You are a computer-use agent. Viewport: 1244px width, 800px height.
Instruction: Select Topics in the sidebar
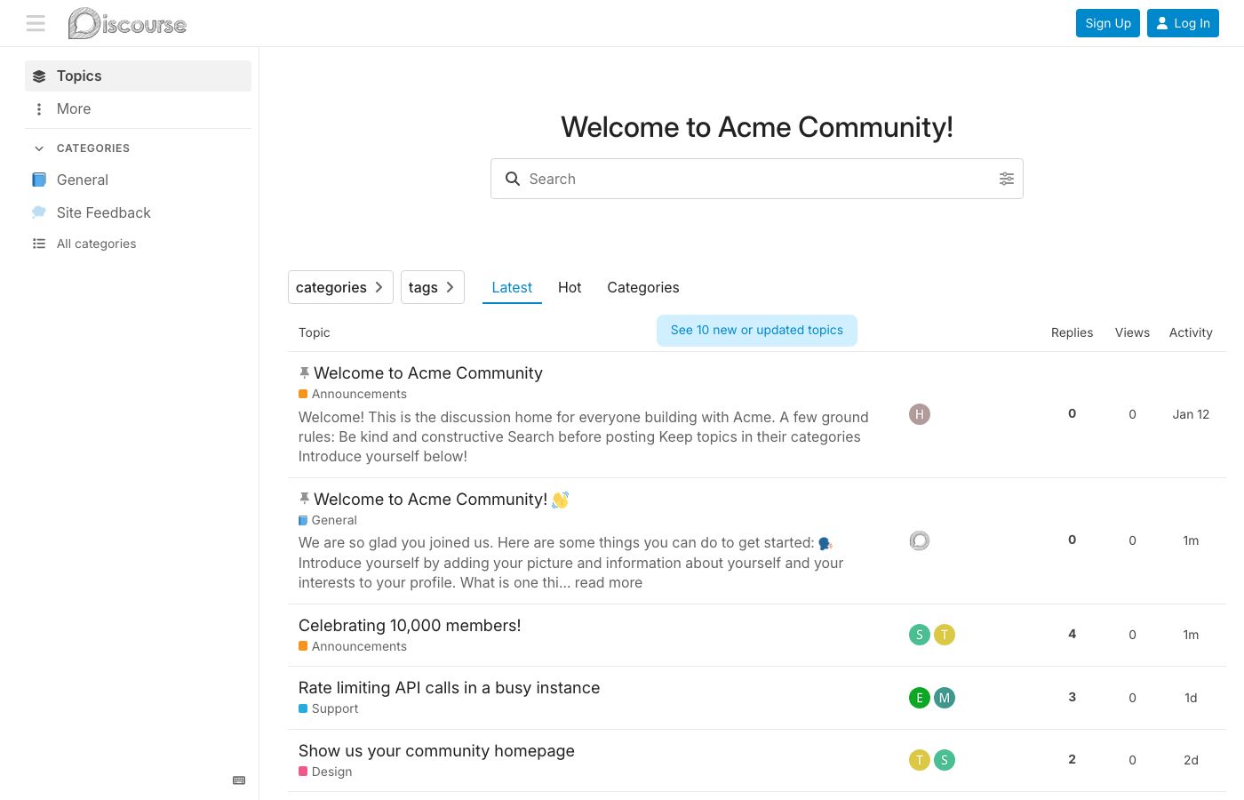[138, 76]
